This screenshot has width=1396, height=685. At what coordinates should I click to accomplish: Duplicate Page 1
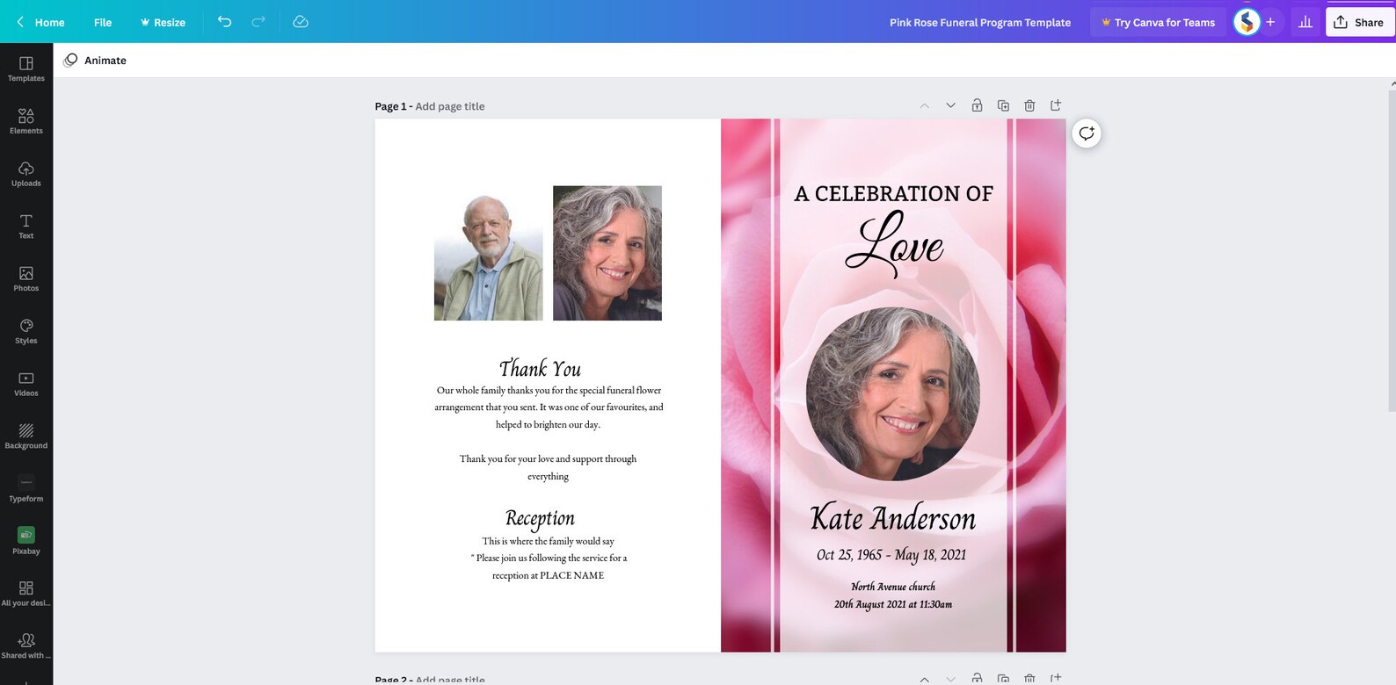click(1003, 105)
